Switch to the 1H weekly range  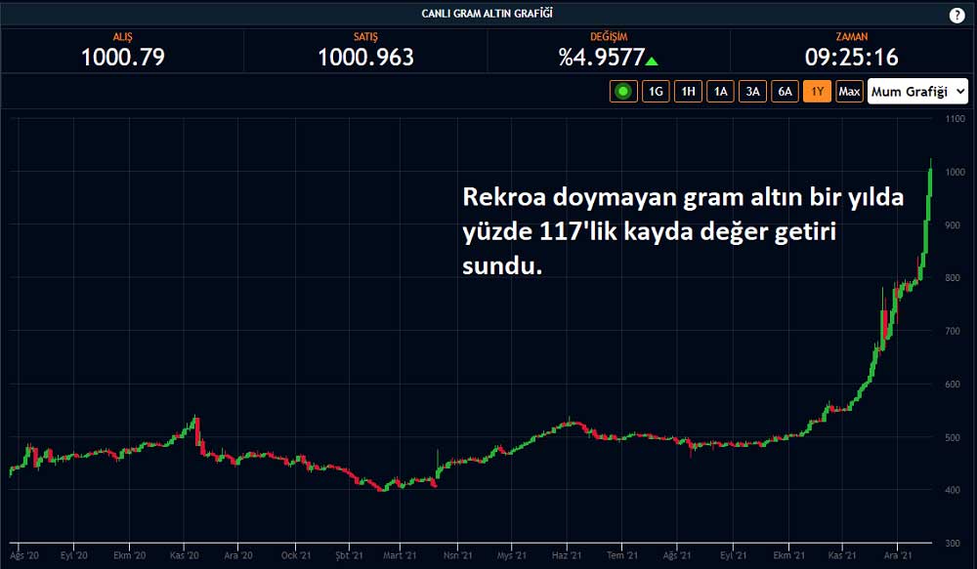point(688,92)
